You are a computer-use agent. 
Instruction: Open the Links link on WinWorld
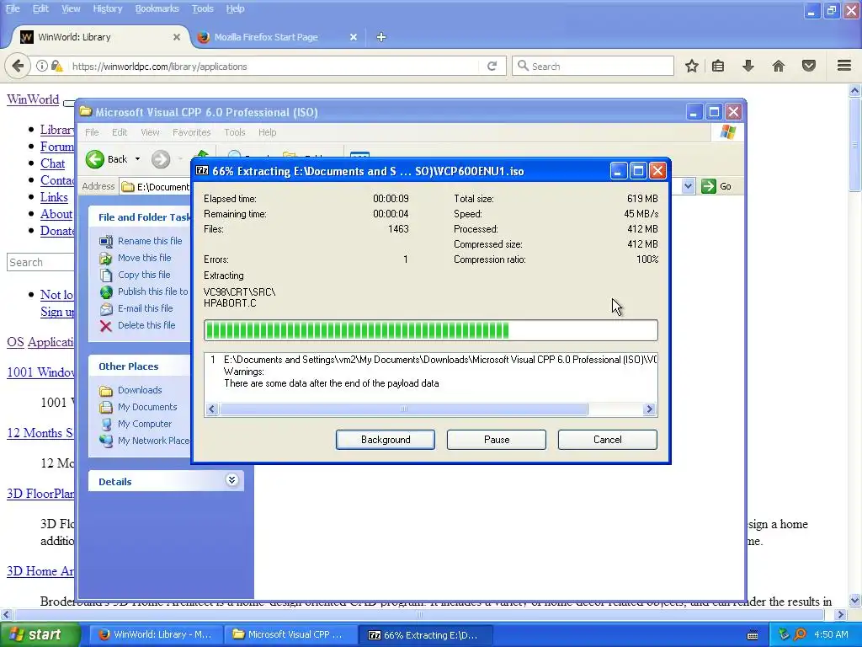54,197
